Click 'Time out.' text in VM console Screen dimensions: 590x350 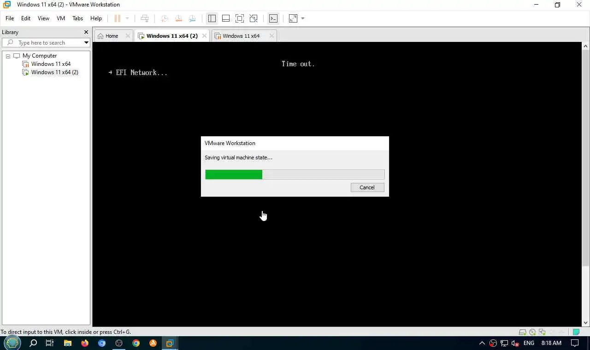(298, 64)
